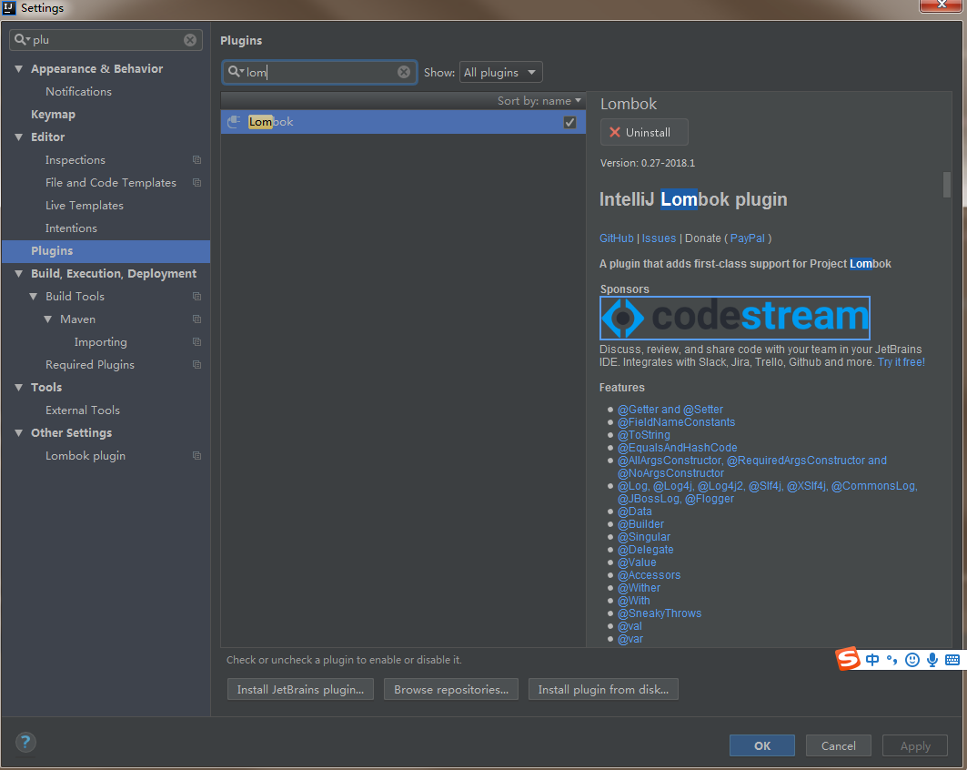Toggle Chinese input mode in IME bar
The height and width of the screenshot is (770, 967).
[x=872, y=660]
